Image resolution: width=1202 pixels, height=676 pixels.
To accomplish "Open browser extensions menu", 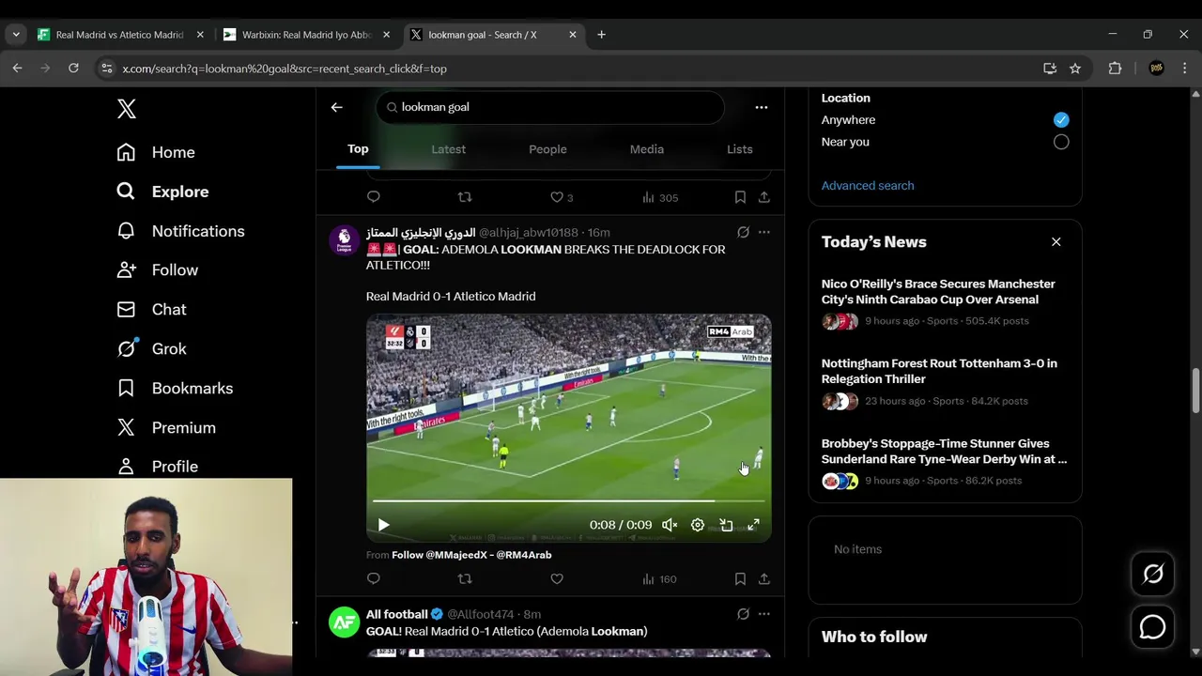I will [x=1115, y=69].
